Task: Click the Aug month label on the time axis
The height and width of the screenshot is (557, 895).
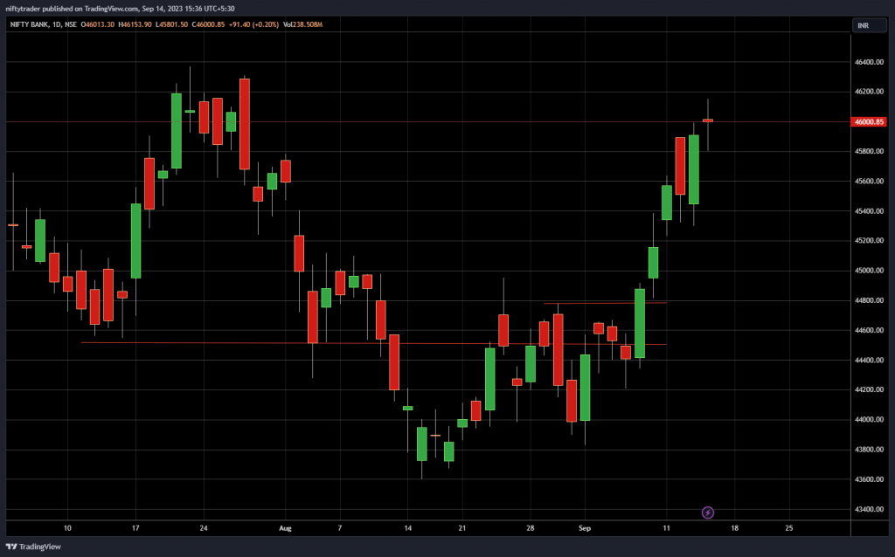Action: click(286, 528)
